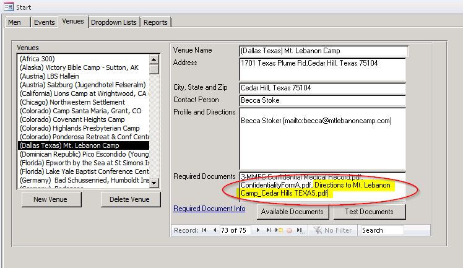The image size is (463, 268).
Task: Select the Venues tab
Action: pyautogui.click(x=73, y=21)
